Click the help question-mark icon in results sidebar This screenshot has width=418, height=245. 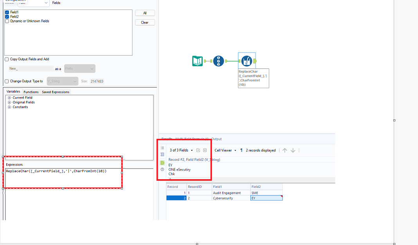tap(162, 169)
